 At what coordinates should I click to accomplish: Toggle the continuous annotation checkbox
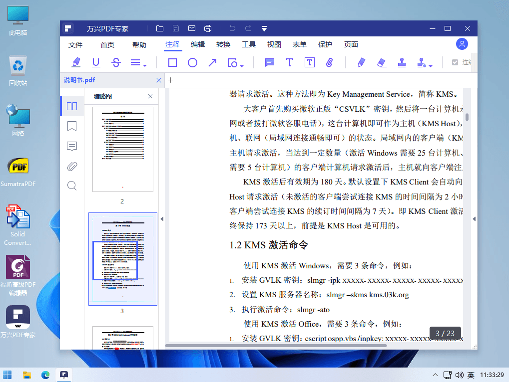(455, 62)
